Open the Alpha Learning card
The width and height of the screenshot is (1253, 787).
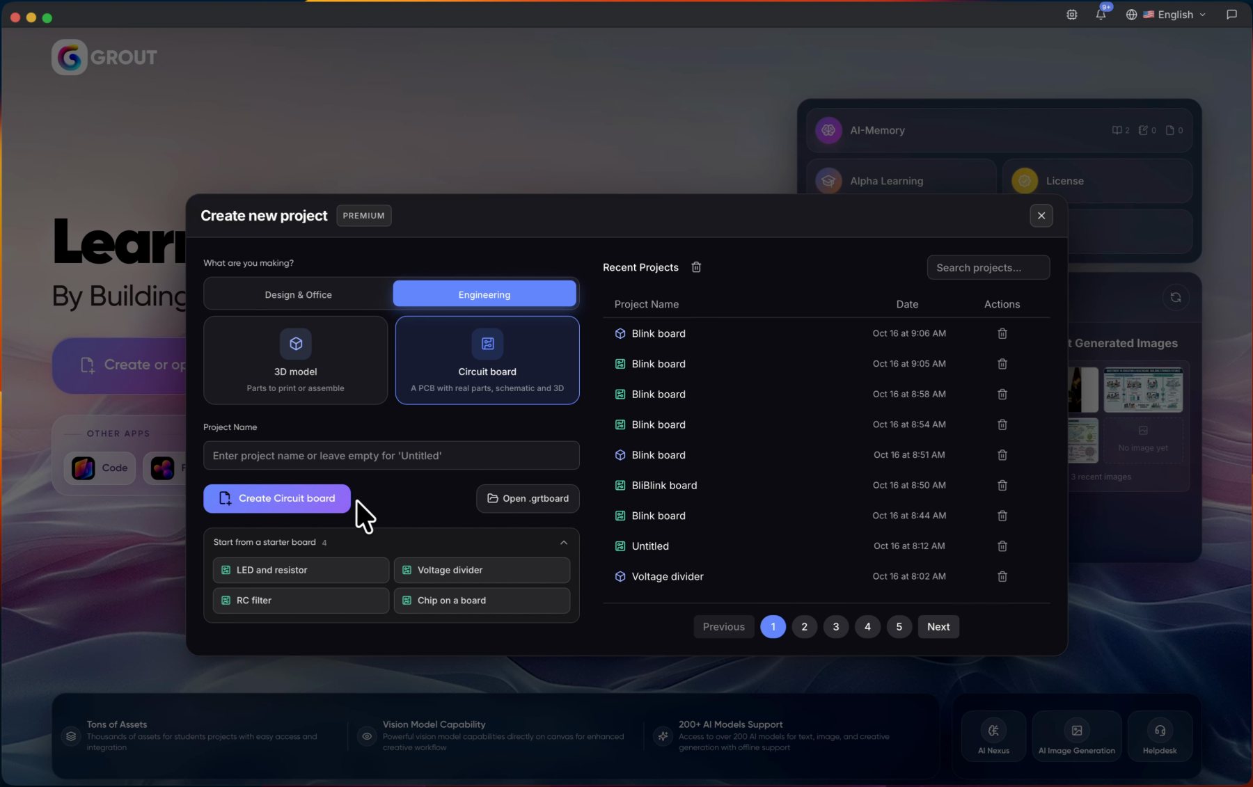click(901, 181)
